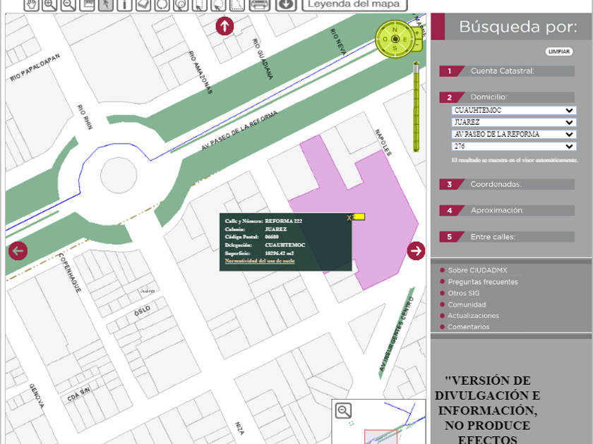Open Otros SIG link
Screen dimensions: 593x444
pos(464,293)
